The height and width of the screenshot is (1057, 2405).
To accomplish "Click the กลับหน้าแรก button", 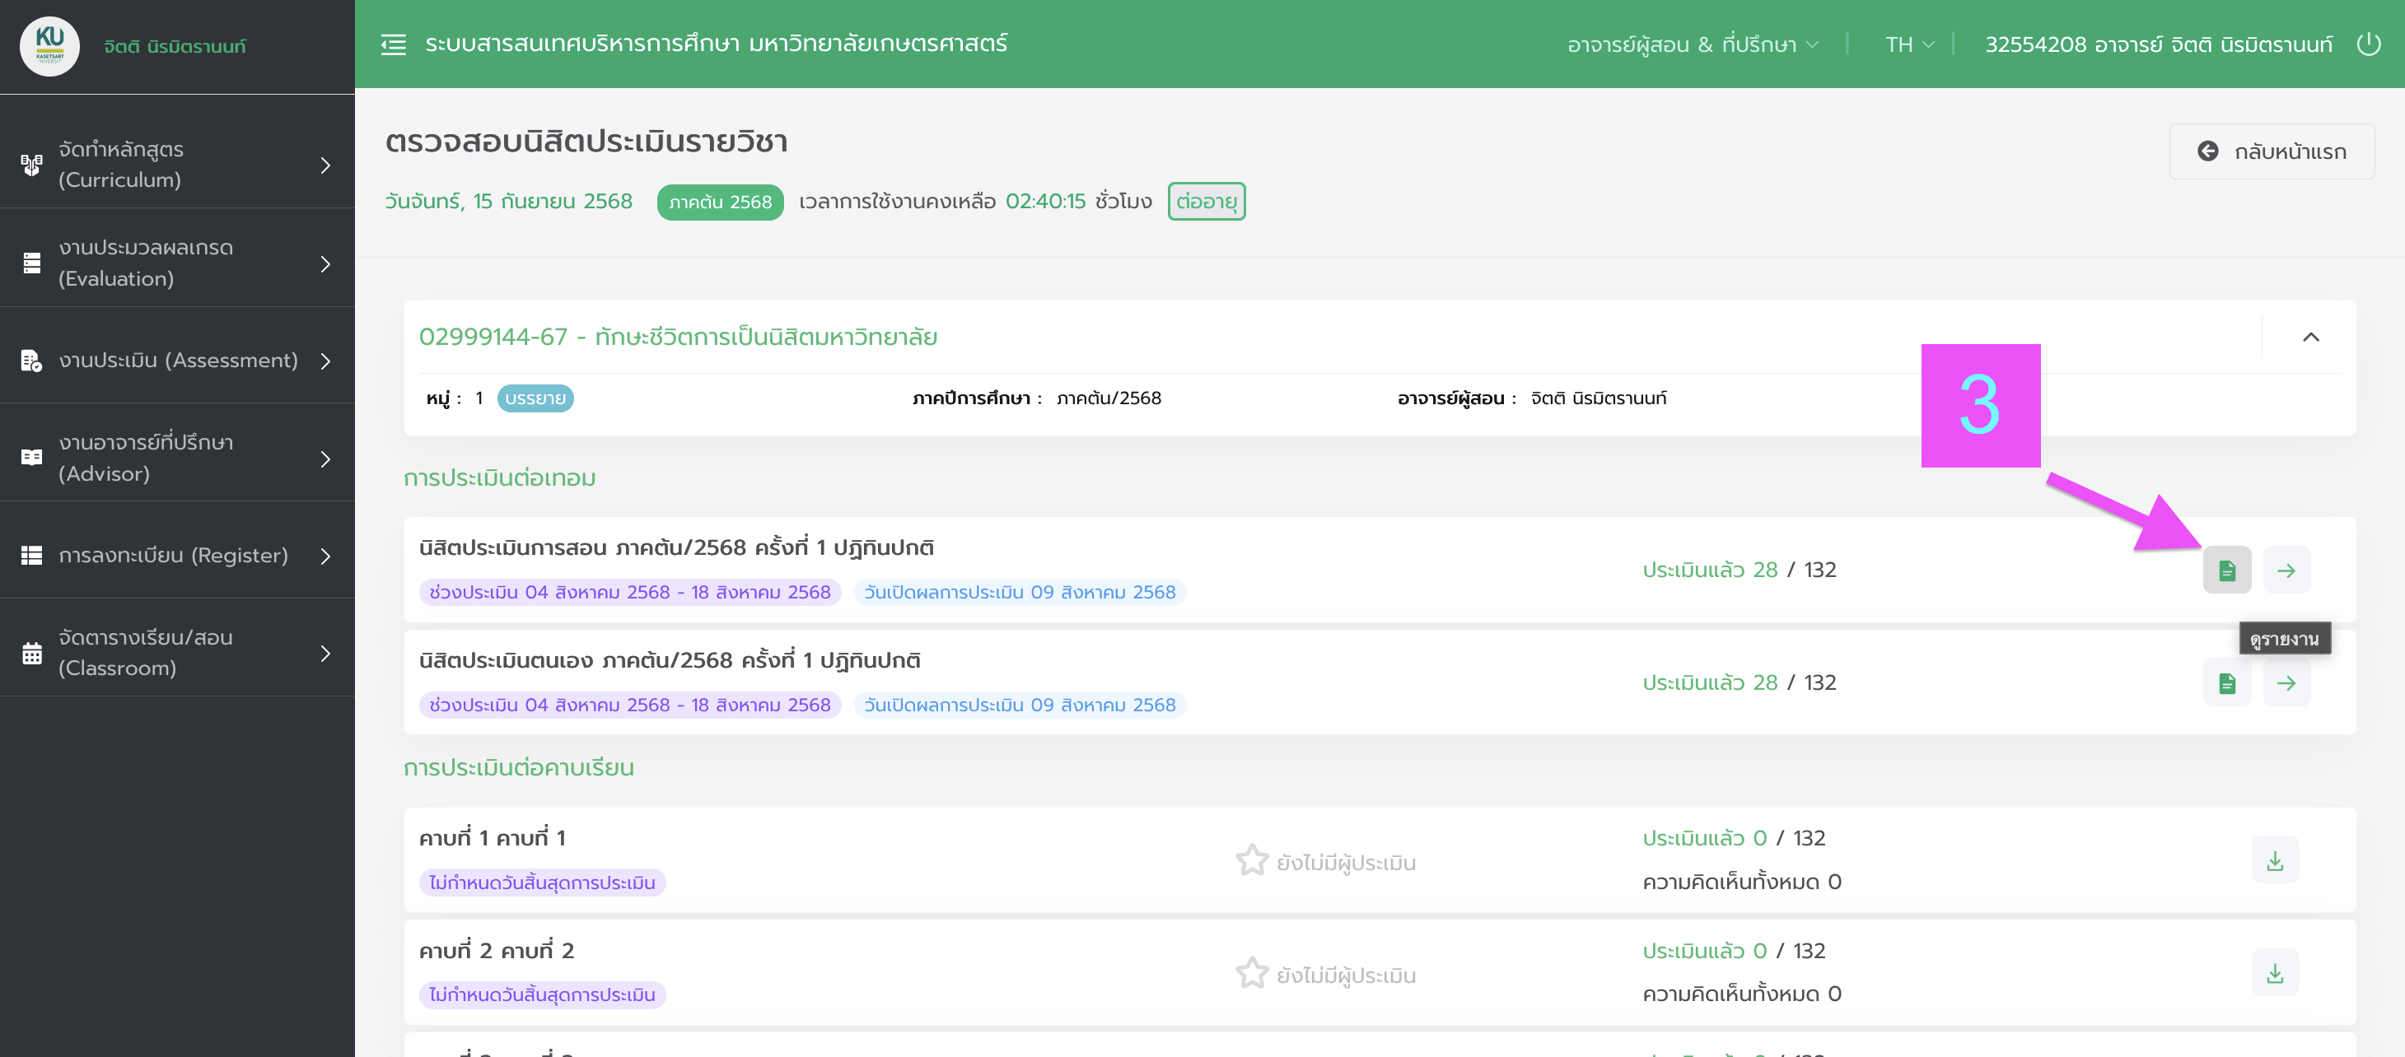I will point(2271,151).
